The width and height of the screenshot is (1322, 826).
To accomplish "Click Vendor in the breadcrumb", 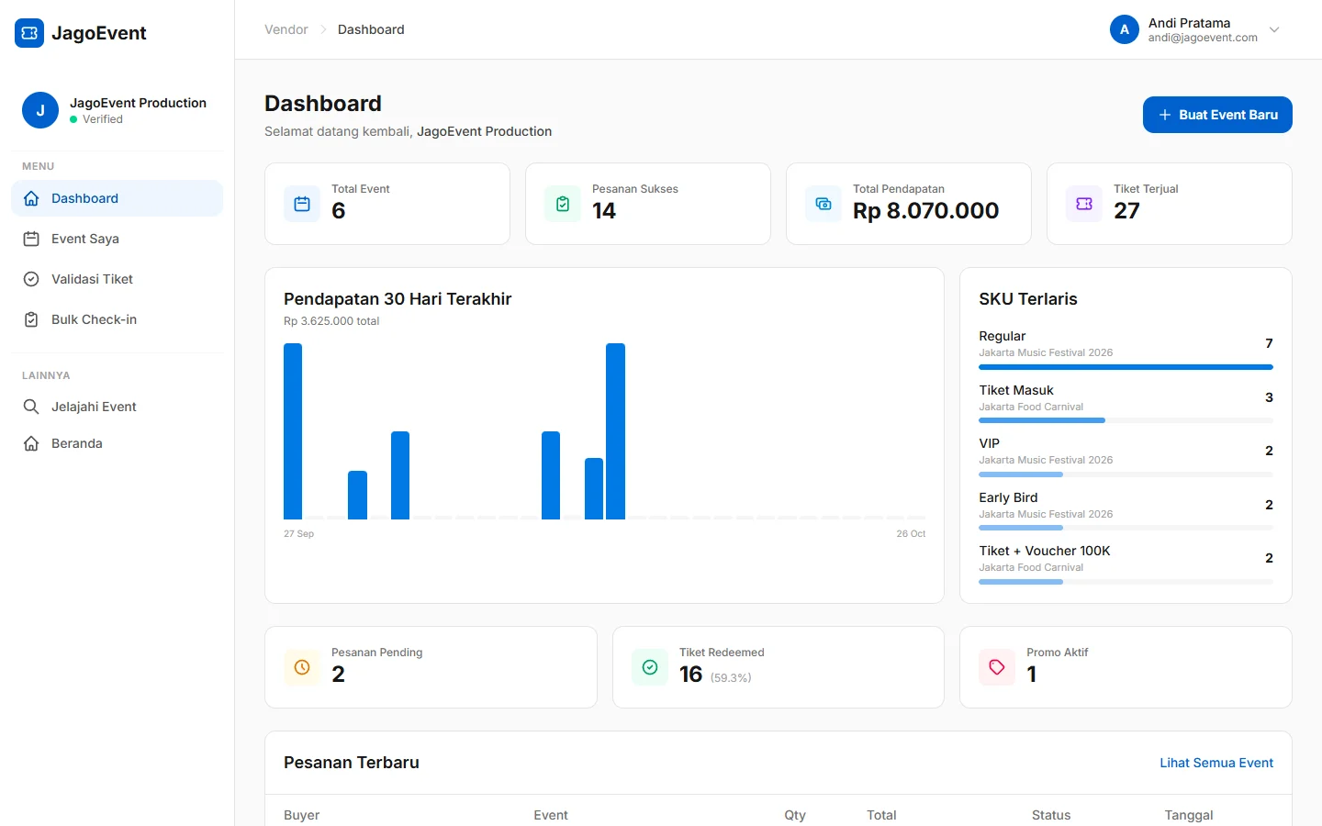I will click(x=286, y=29).
